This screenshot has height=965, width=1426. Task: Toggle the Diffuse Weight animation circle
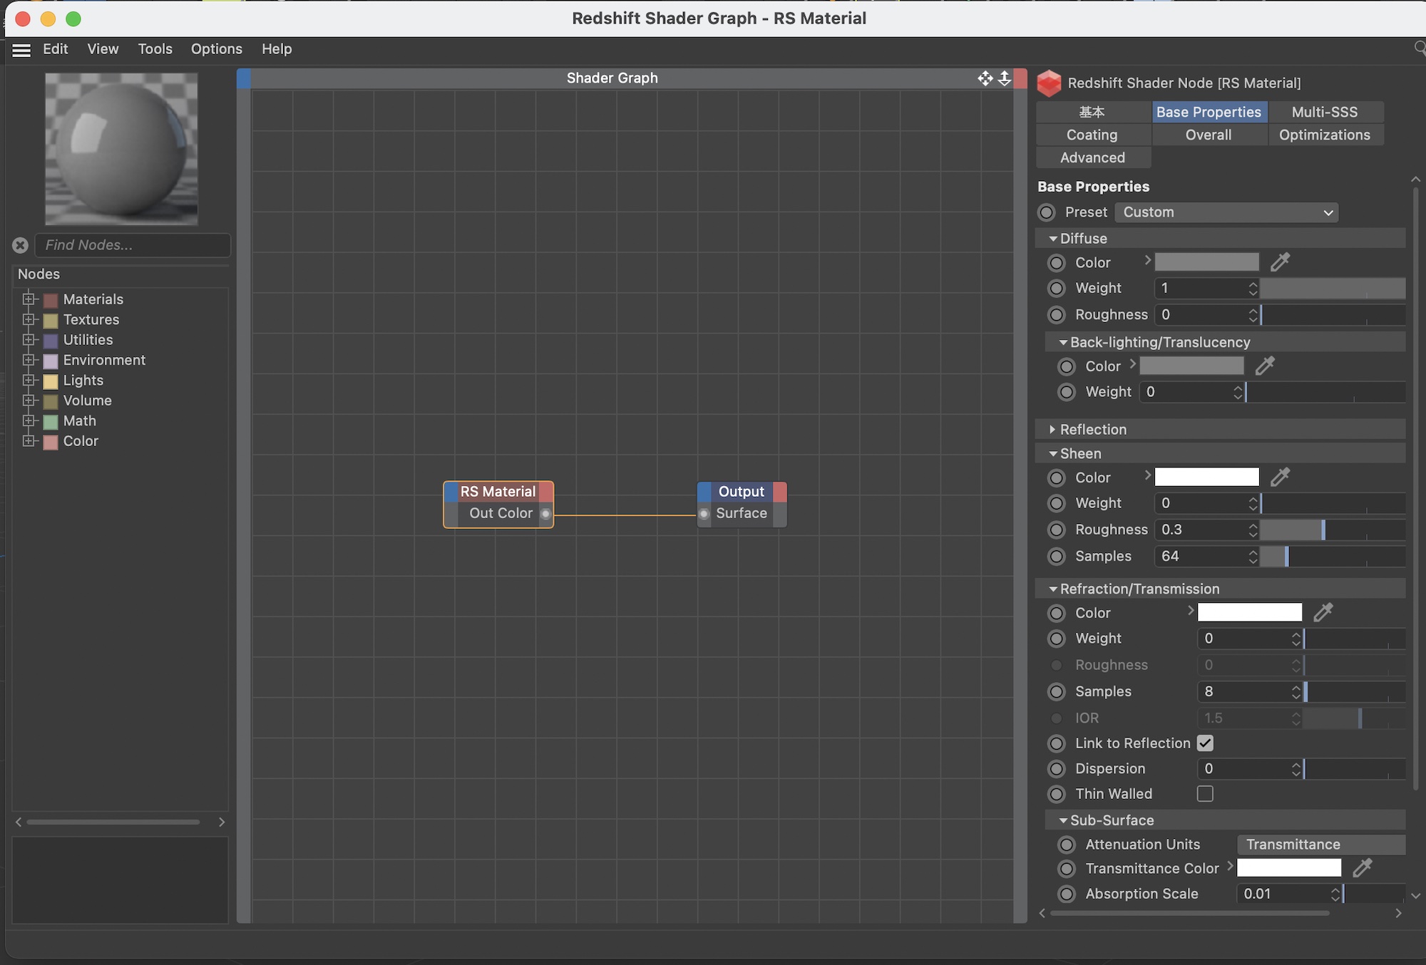tap(1056, 289)
